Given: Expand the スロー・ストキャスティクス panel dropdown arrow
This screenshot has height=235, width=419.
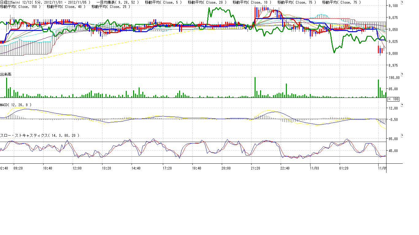Looking at the screenshot, I should (402, 135).
